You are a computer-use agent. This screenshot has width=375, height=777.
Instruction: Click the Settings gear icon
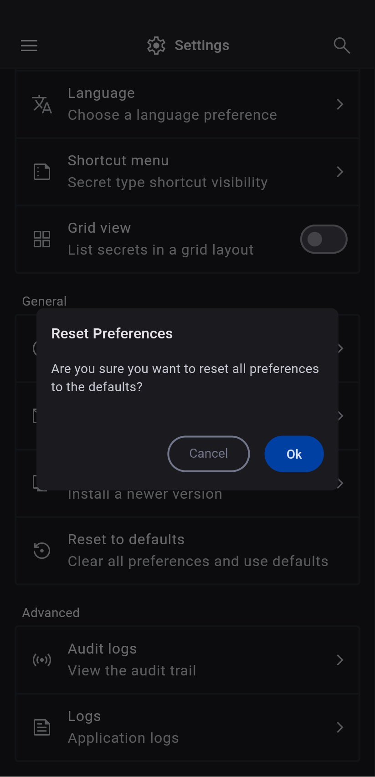tap(156, 46)
